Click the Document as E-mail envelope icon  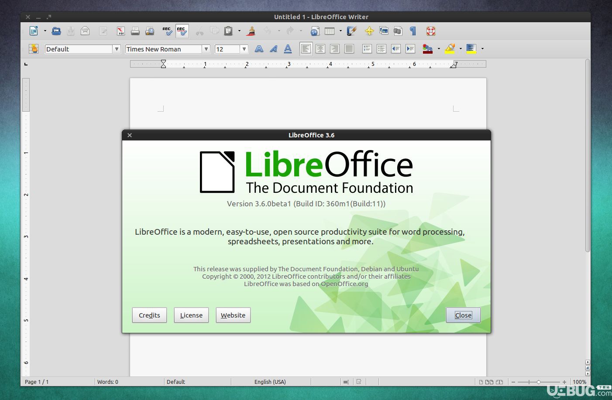pos(85,31)
